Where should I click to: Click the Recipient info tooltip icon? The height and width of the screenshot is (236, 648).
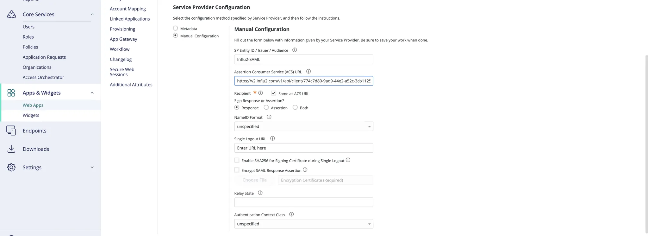tap(260, 93)
